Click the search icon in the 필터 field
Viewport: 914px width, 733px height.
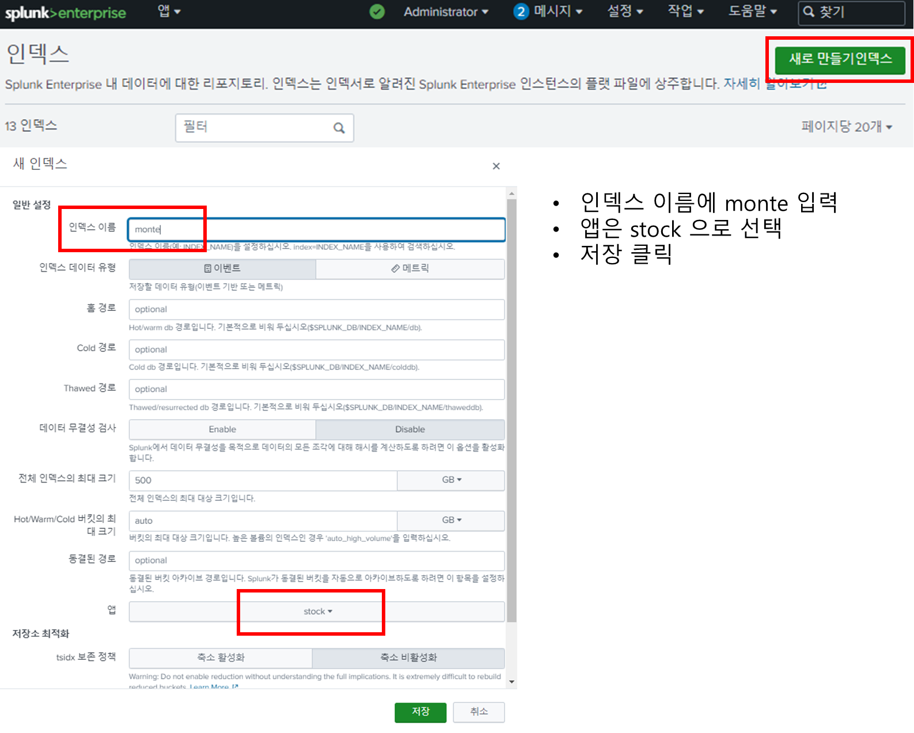pos(339,128)
